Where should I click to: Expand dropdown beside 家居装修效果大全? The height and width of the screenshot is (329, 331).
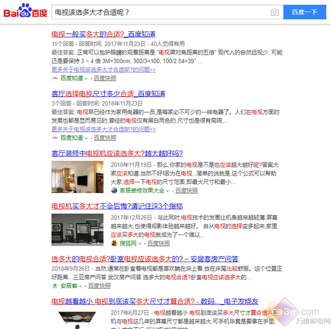click(168, 191)
